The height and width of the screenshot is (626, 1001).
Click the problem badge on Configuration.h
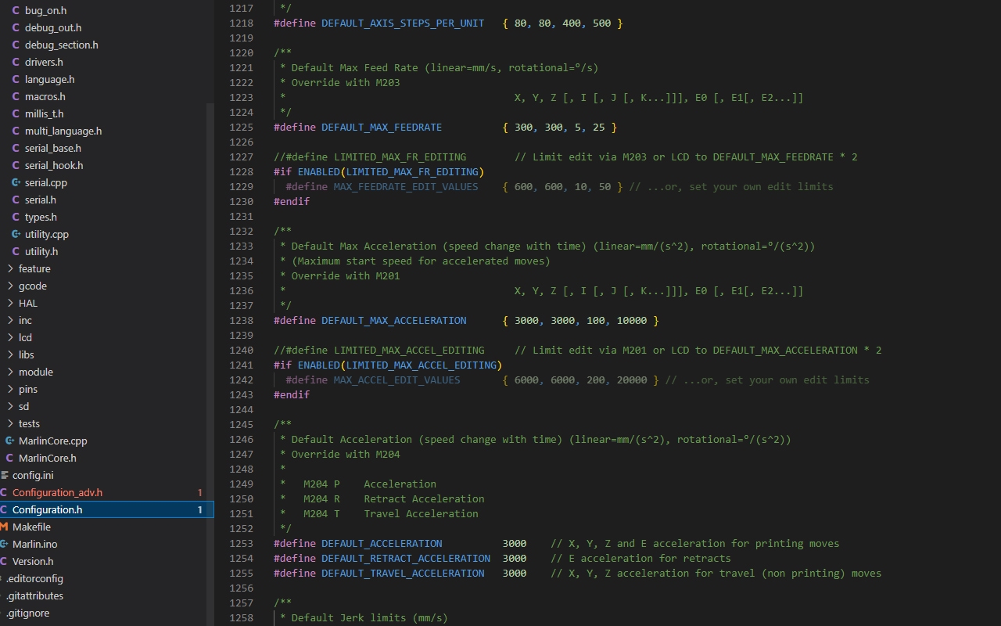coord(199,509)
